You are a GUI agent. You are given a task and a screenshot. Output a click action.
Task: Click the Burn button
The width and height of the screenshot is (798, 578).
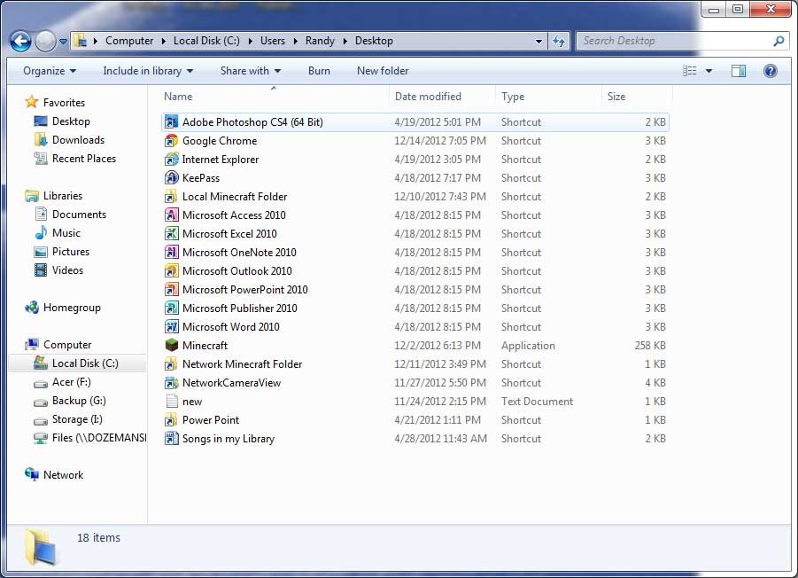[319, 71]
